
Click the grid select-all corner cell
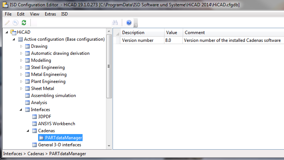[117, 33]
